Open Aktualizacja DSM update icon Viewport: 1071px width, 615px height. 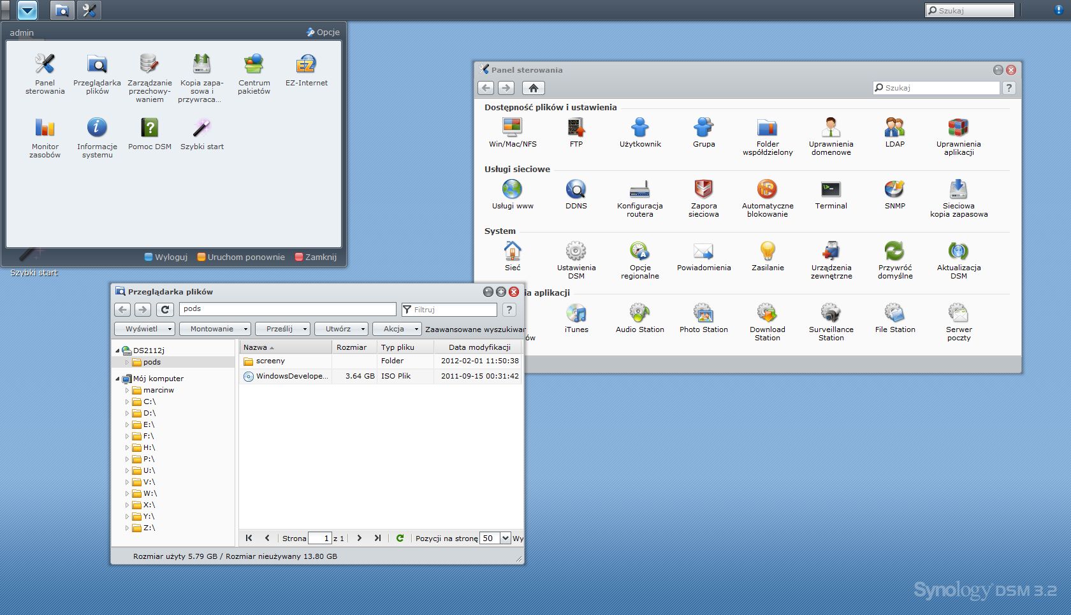(x=958, y=252)
